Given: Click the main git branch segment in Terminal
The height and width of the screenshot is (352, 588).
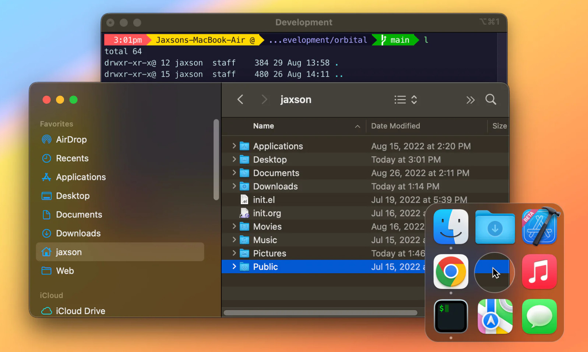Looking at the screenshot, I should [x=395, y=40].
